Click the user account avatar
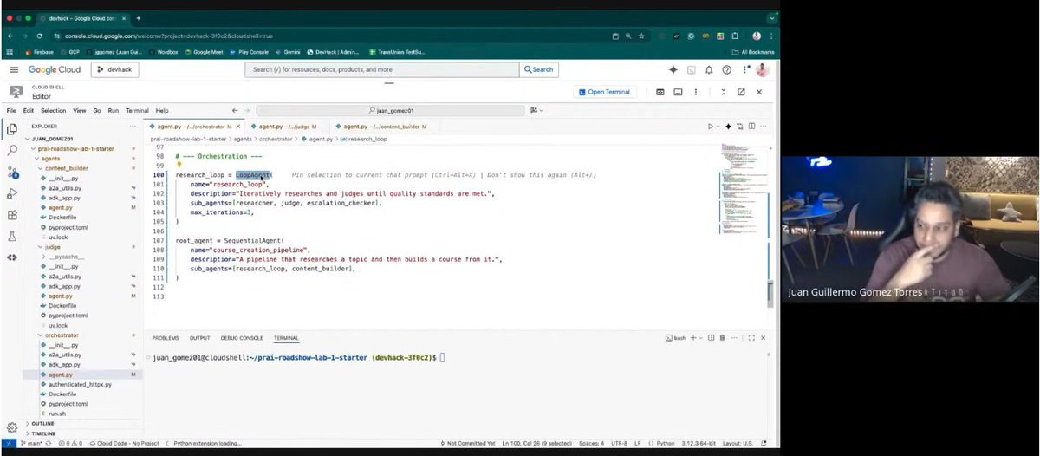 pos(761,69)
